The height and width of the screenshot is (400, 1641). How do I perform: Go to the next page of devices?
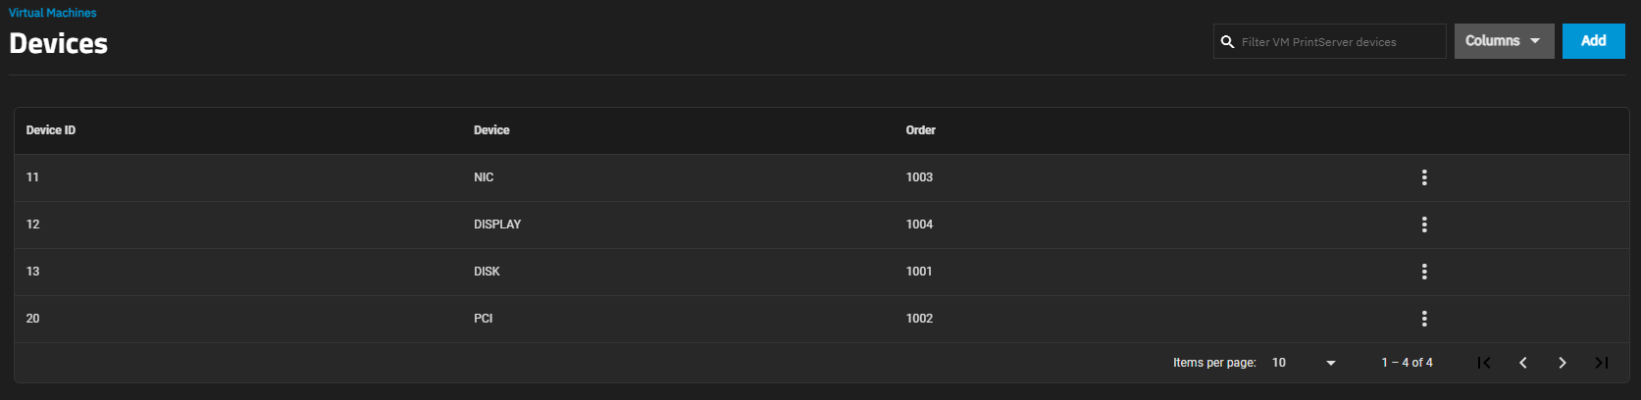[x=1563, y=363]
